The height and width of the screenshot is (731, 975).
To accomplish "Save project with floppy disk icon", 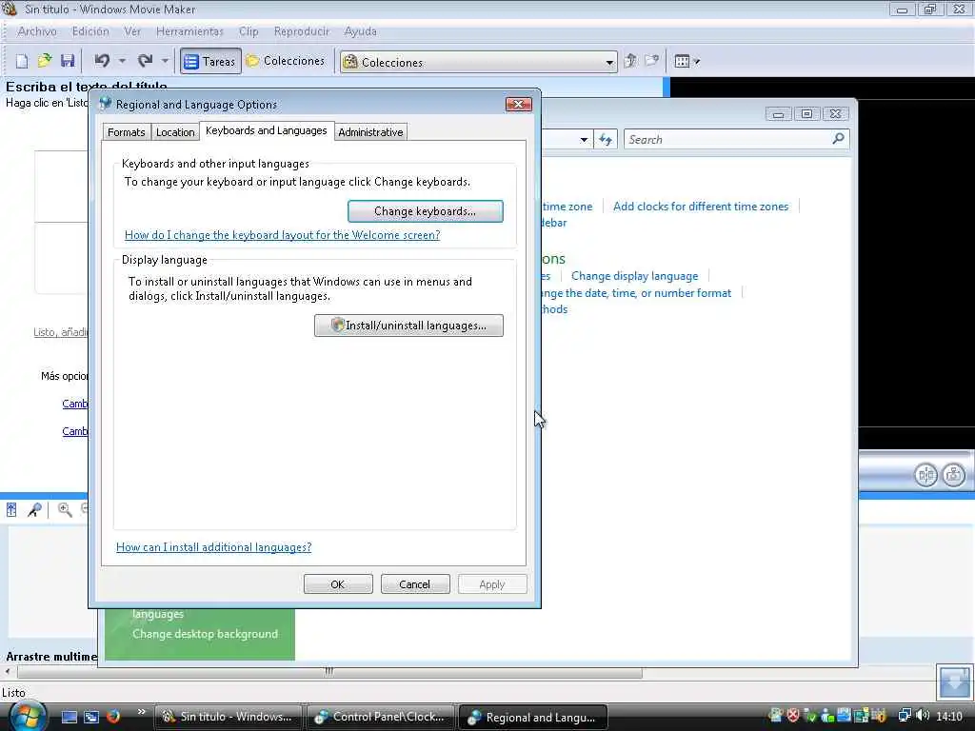I will [68, 61].
